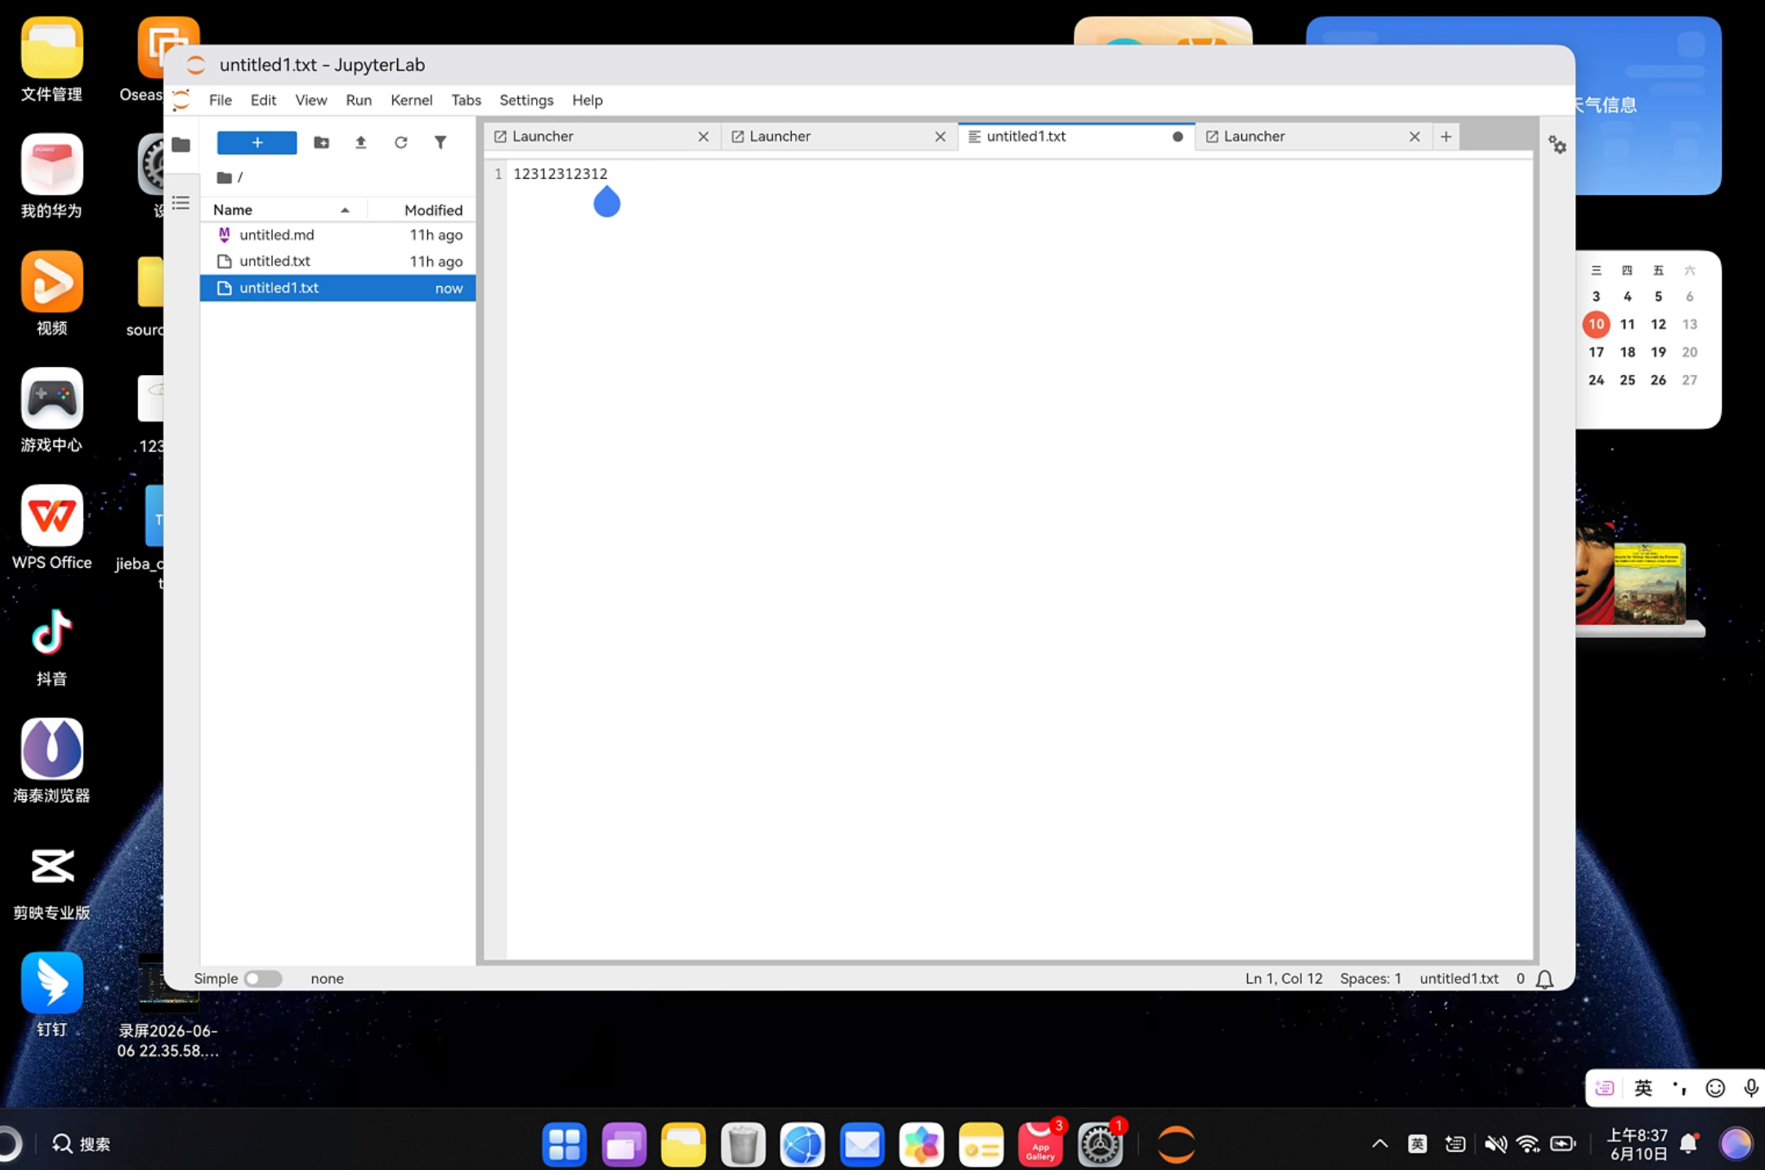This screenshot has height=1170, width=1765.
Task: Click the input method 英 button
Action: click(1643, 1087)
